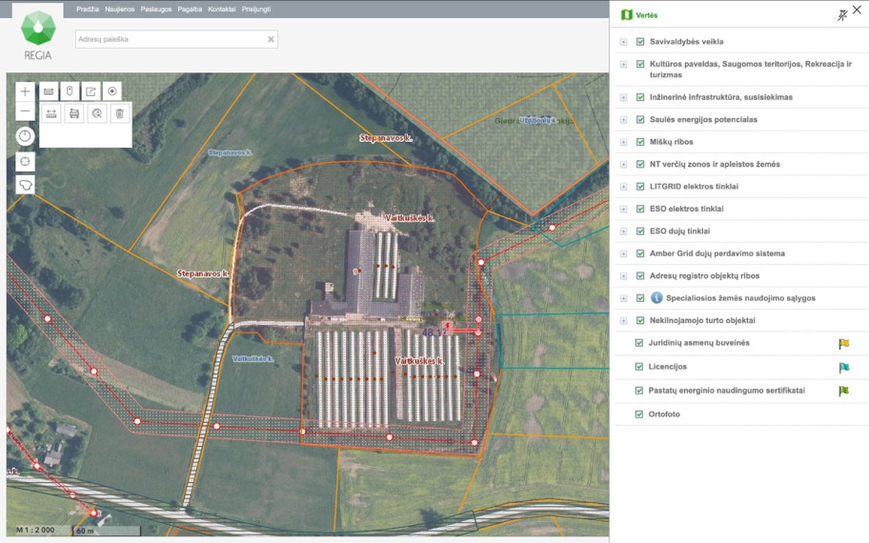Click the Lithuania full-extent outline icon

(25, 185)
